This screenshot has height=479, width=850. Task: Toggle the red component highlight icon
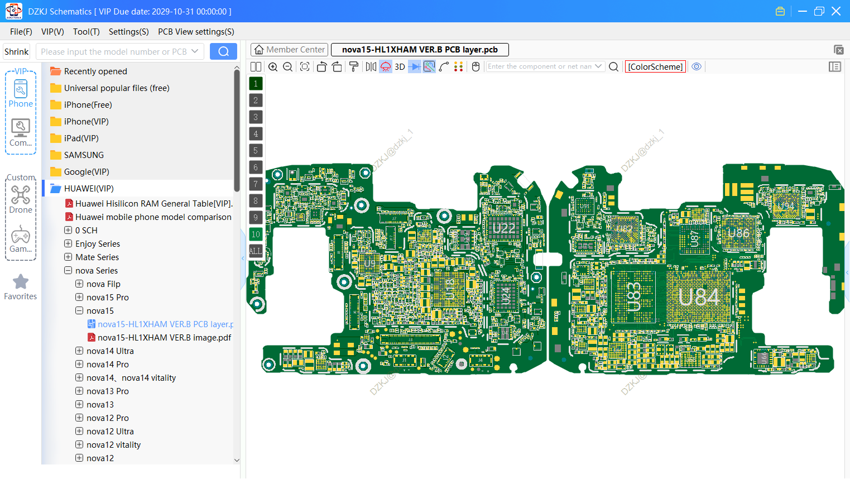pos(386,66)
